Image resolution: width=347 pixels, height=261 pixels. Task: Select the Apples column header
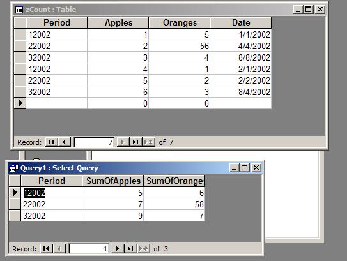pyautogui.click(x=118, y=23)
